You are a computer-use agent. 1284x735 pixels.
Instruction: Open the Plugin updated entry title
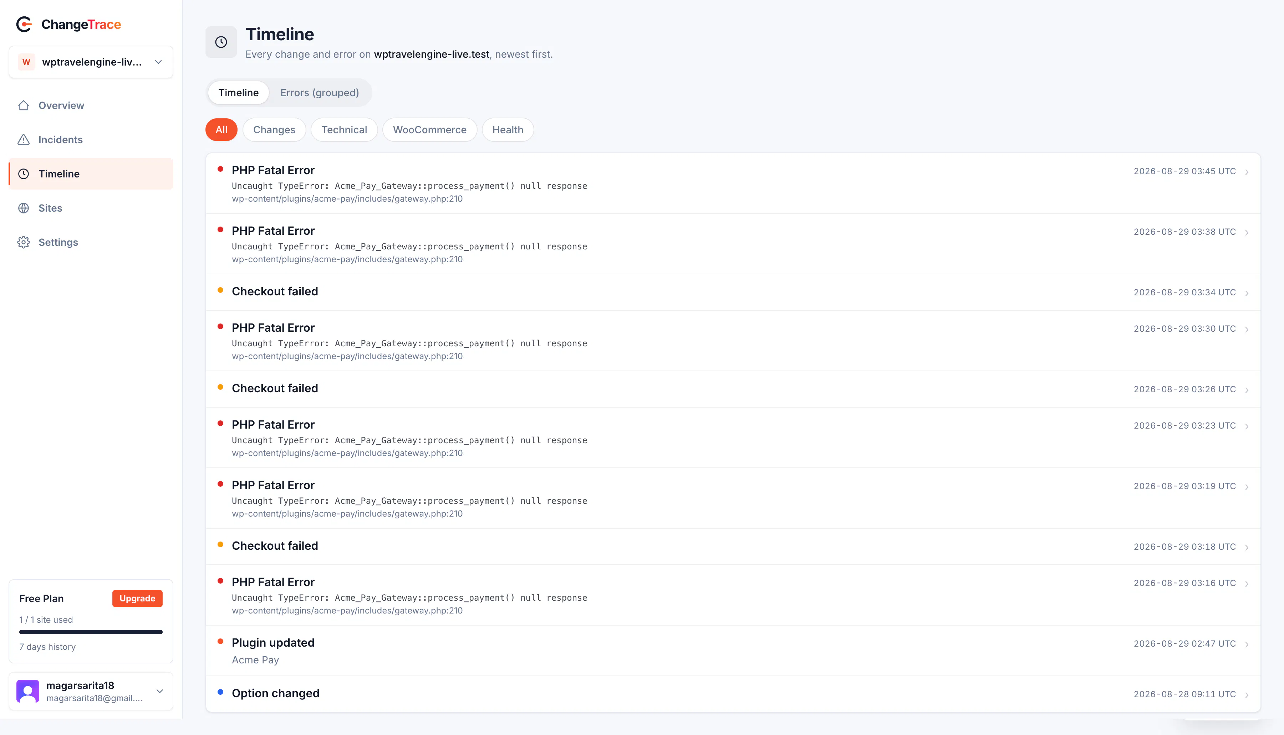coord(273,643)
